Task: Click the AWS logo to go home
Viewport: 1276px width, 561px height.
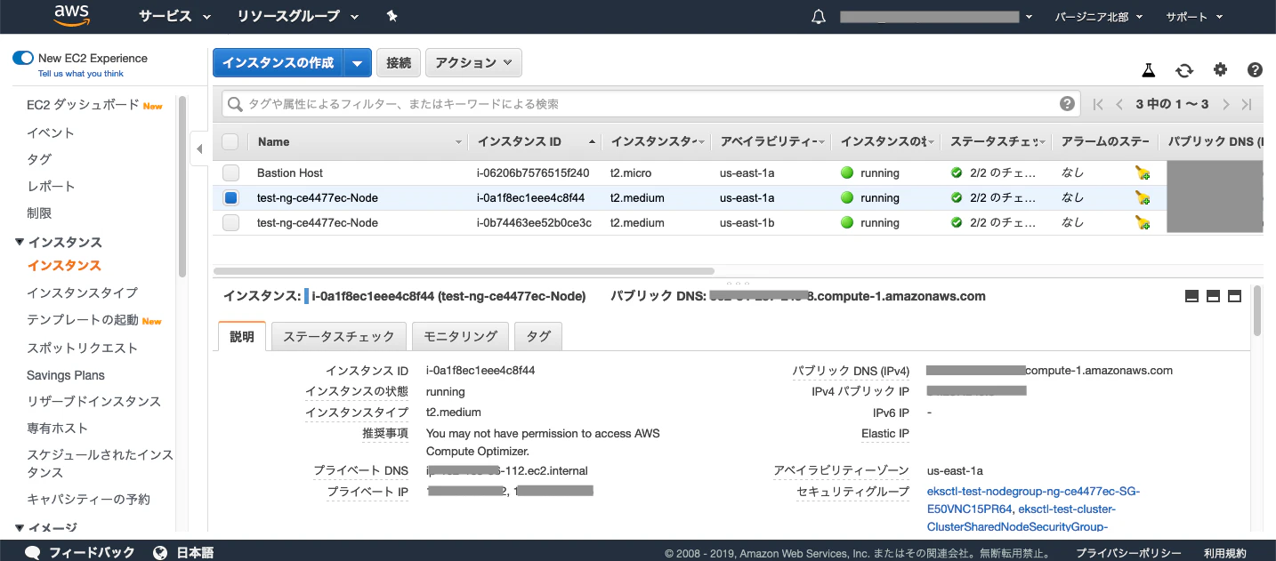Action: (70, 15)
